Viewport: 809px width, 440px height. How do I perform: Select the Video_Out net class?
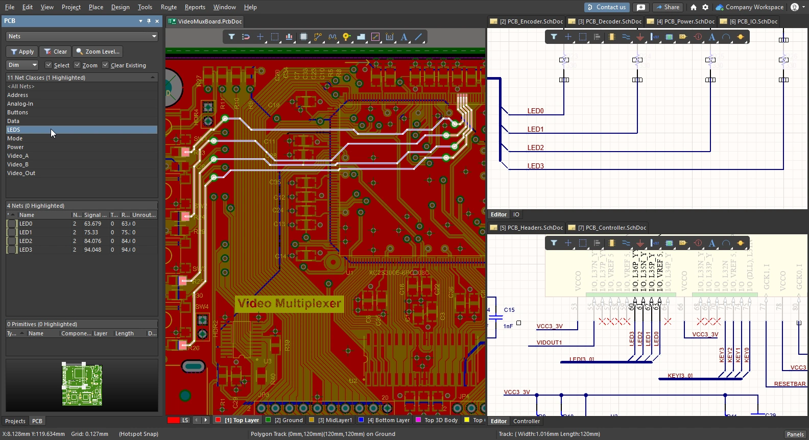21,173
